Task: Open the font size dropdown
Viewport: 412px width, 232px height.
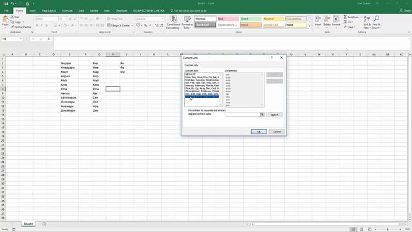Action: click(66, 19)
